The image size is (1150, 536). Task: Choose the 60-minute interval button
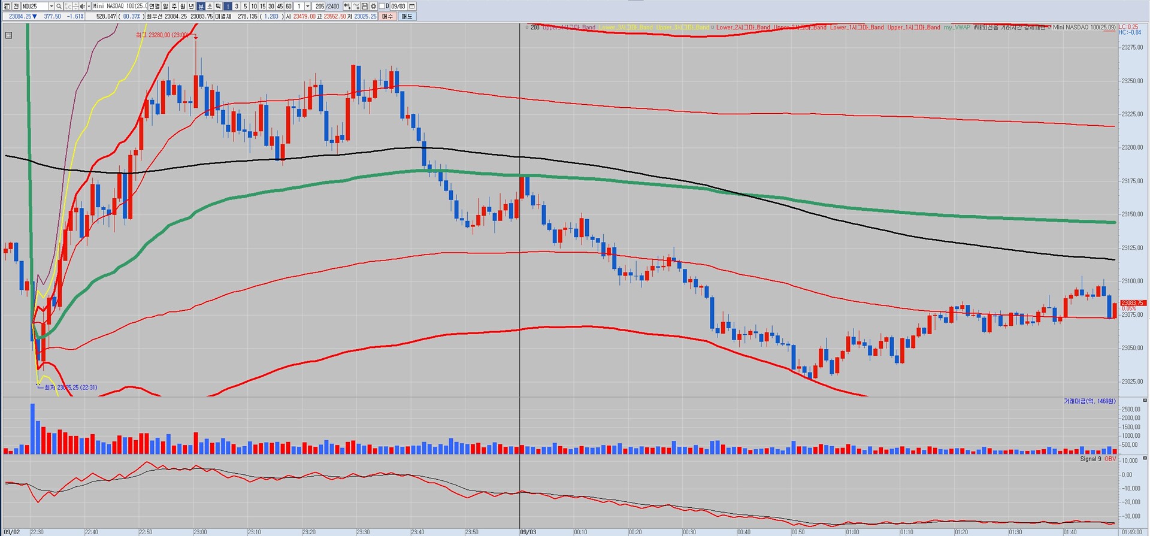click(289, 6)
